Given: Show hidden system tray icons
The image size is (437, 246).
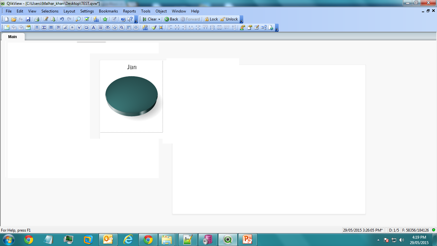Looking at the screenshot, I should pyautogui.click(x=378, y=240).
